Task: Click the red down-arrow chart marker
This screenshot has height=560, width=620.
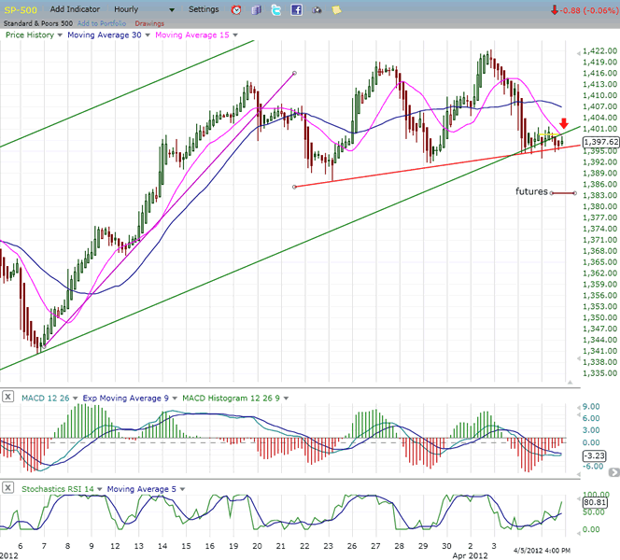Action: pos(564,123)
